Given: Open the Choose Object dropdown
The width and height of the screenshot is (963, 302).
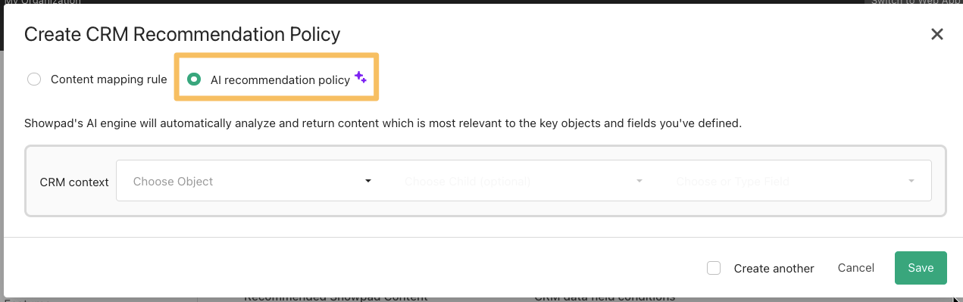Looking at the screenshot, I should (x=252, y=181).
